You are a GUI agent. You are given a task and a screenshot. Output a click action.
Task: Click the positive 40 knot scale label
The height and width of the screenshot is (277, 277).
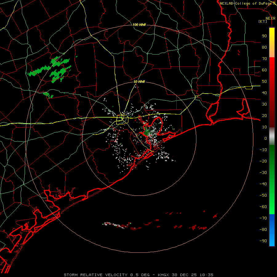point(264,93)
